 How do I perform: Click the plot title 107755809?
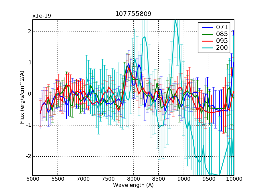(x=133, y=14)
